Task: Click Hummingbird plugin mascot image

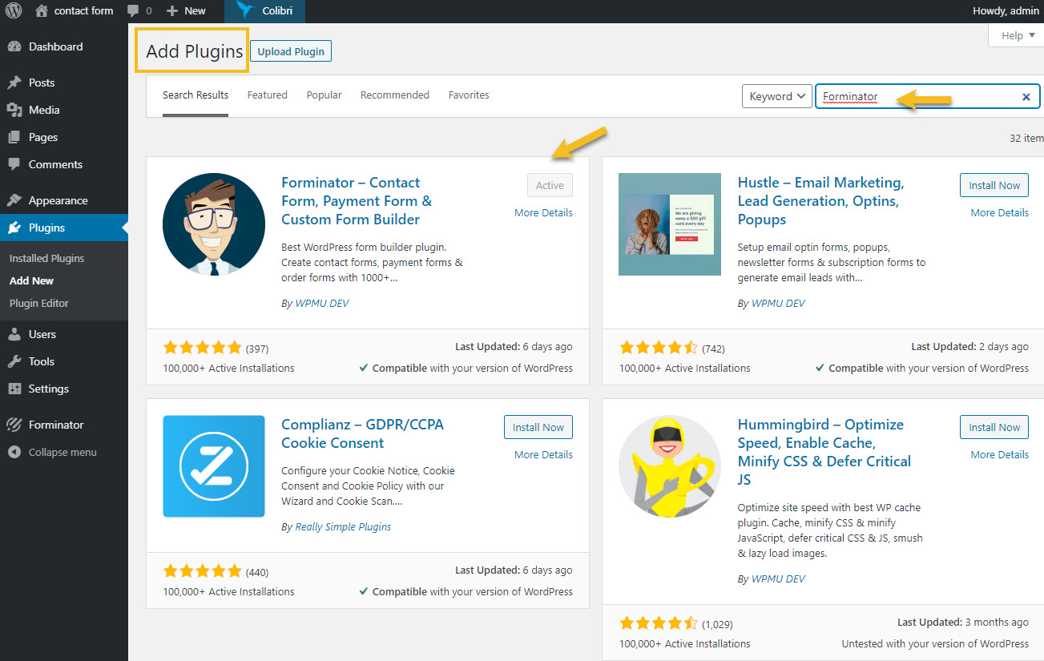Action: coord(670,466)
